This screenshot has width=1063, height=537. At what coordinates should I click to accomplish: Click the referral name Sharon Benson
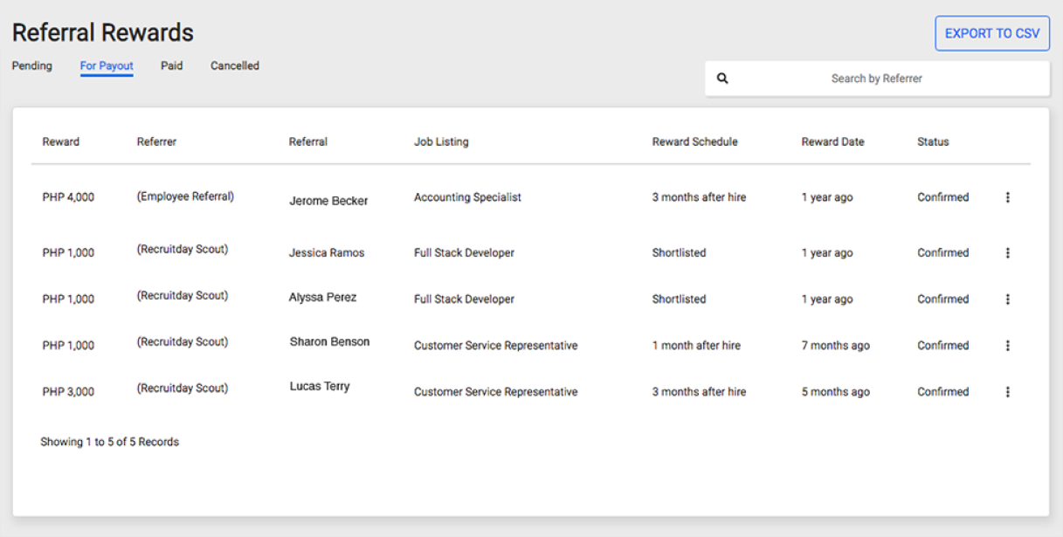click(x=329, y=341)
